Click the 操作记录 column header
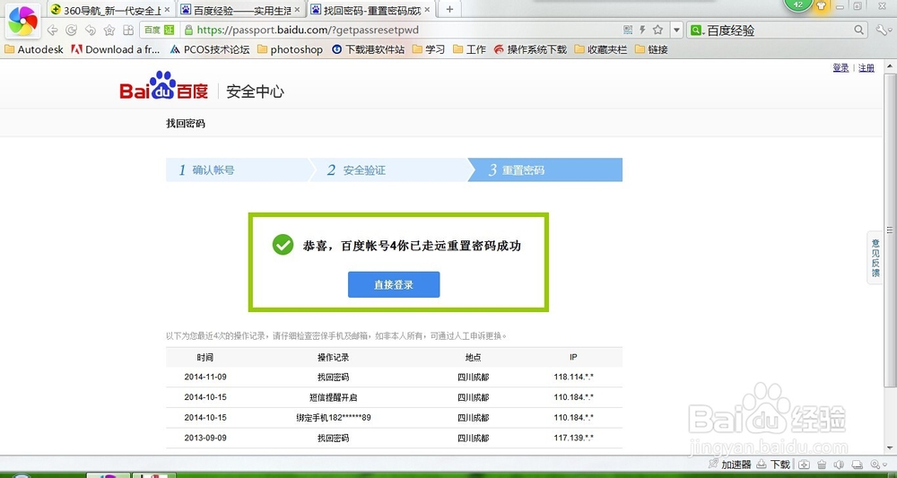 click(333, 357)
